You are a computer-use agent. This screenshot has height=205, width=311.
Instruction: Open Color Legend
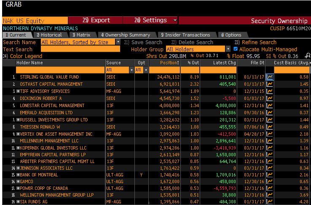[22, 56]
